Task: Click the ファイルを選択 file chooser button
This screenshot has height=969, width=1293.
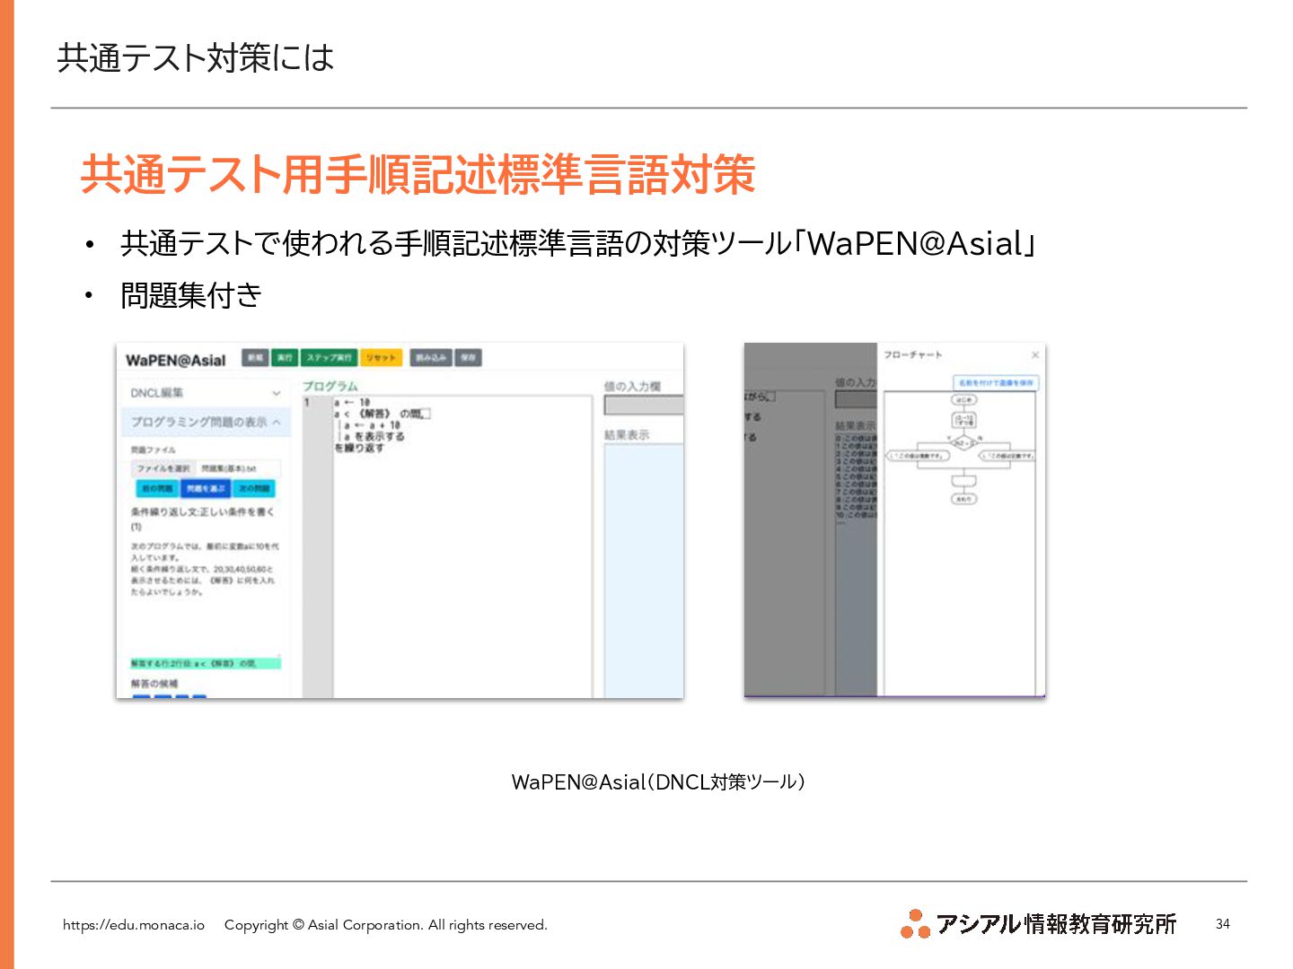Action: point(163,468)
